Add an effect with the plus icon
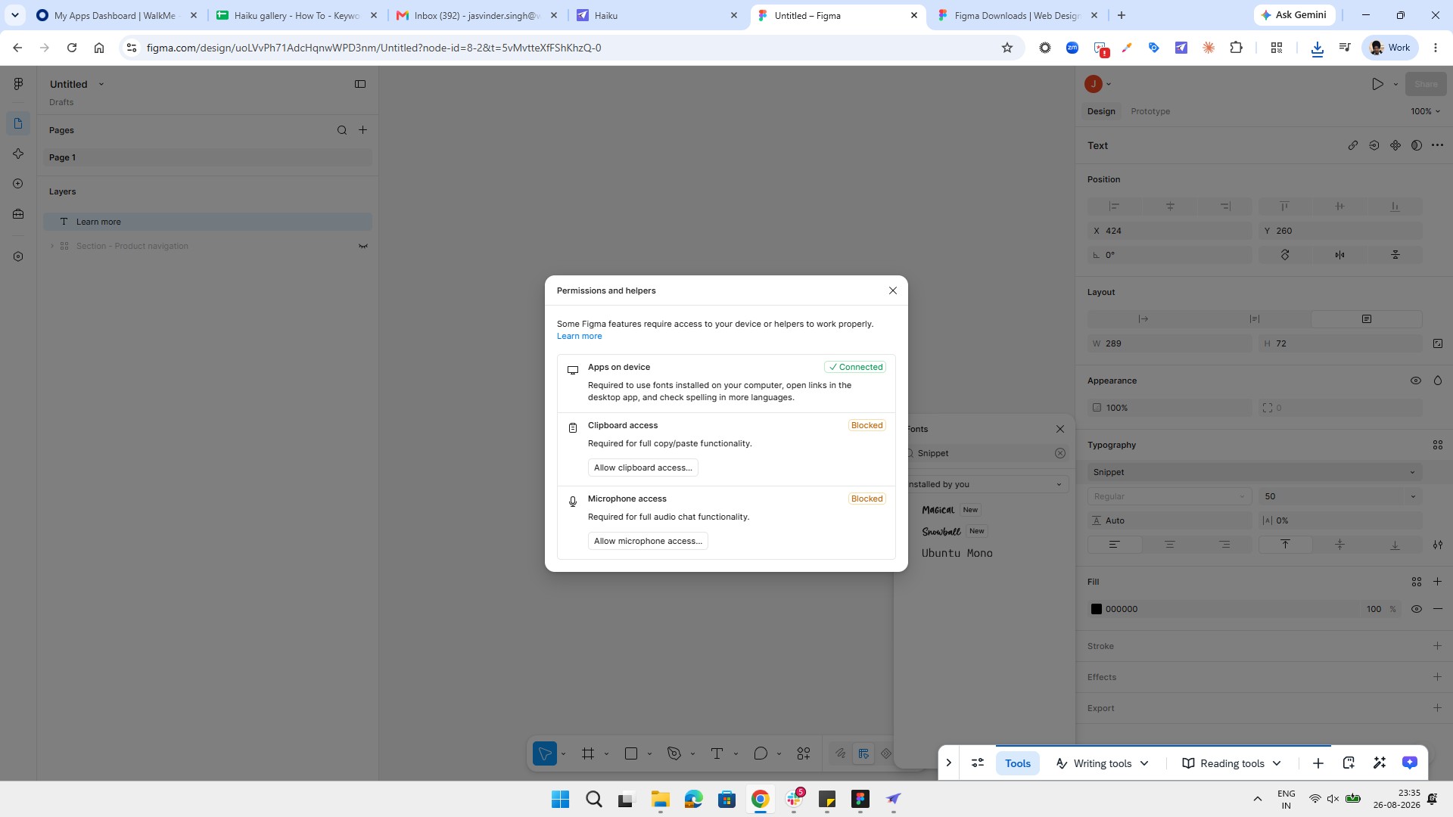 point(1438,677)
